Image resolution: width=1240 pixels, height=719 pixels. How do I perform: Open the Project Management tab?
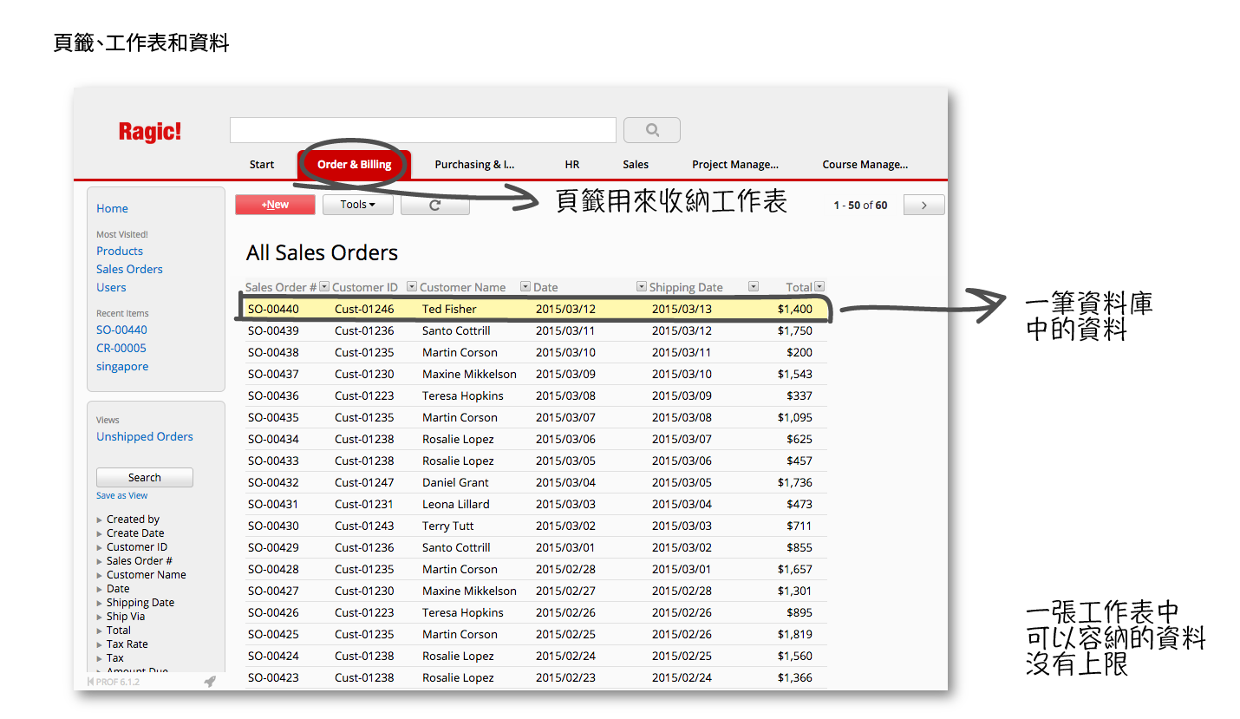point(734,165)
